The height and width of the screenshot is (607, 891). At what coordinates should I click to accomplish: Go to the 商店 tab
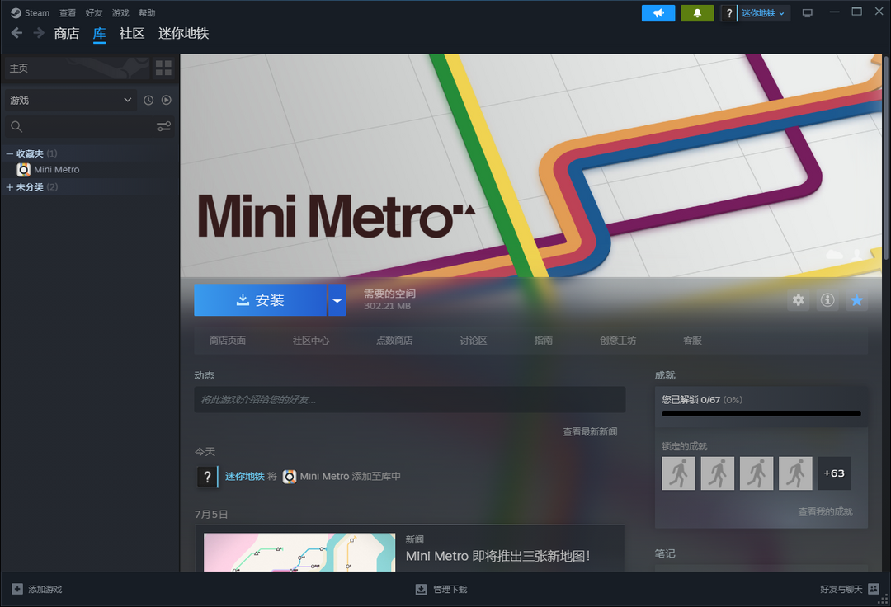(x=67, y=34)
